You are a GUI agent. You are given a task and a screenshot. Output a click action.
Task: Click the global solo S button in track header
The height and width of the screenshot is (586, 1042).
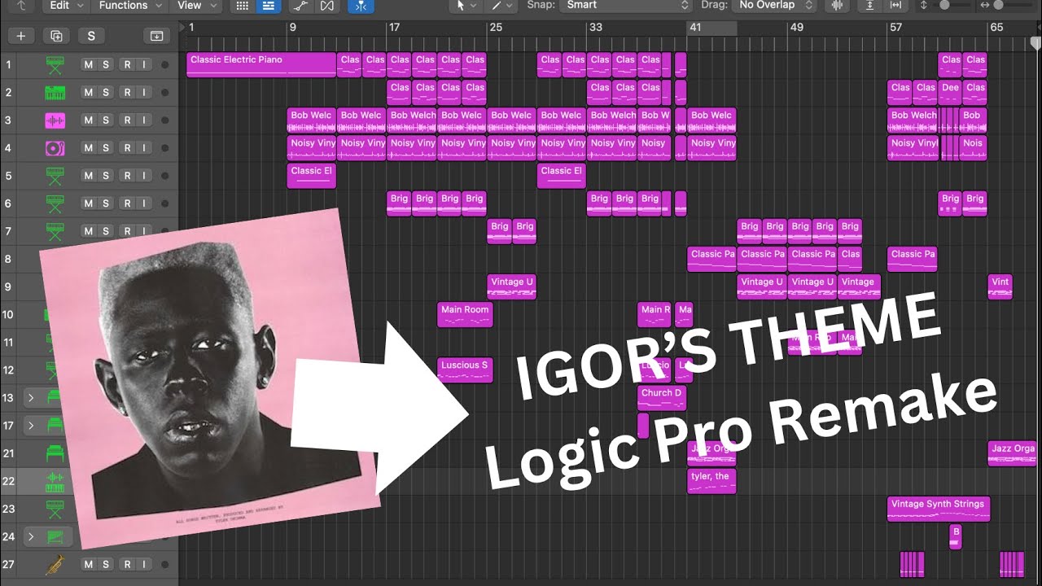91,36
